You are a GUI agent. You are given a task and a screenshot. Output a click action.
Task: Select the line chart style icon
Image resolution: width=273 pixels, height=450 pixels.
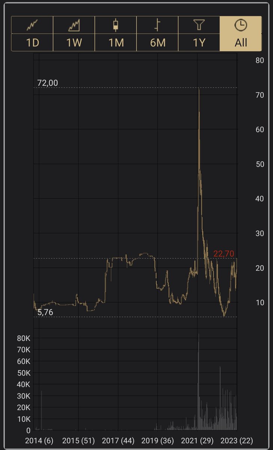coord(32,25)
